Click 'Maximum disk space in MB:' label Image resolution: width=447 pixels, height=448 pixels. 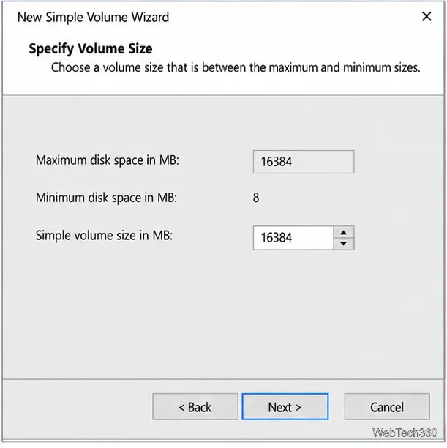click(x=107, y=160)
